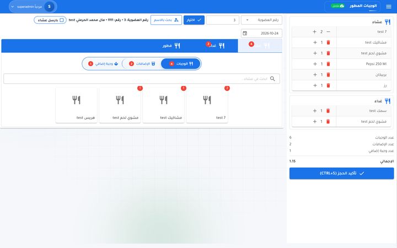Delete مشاكيك test from dinner list
Screen dimensions: 397x248
pos(328,42)
